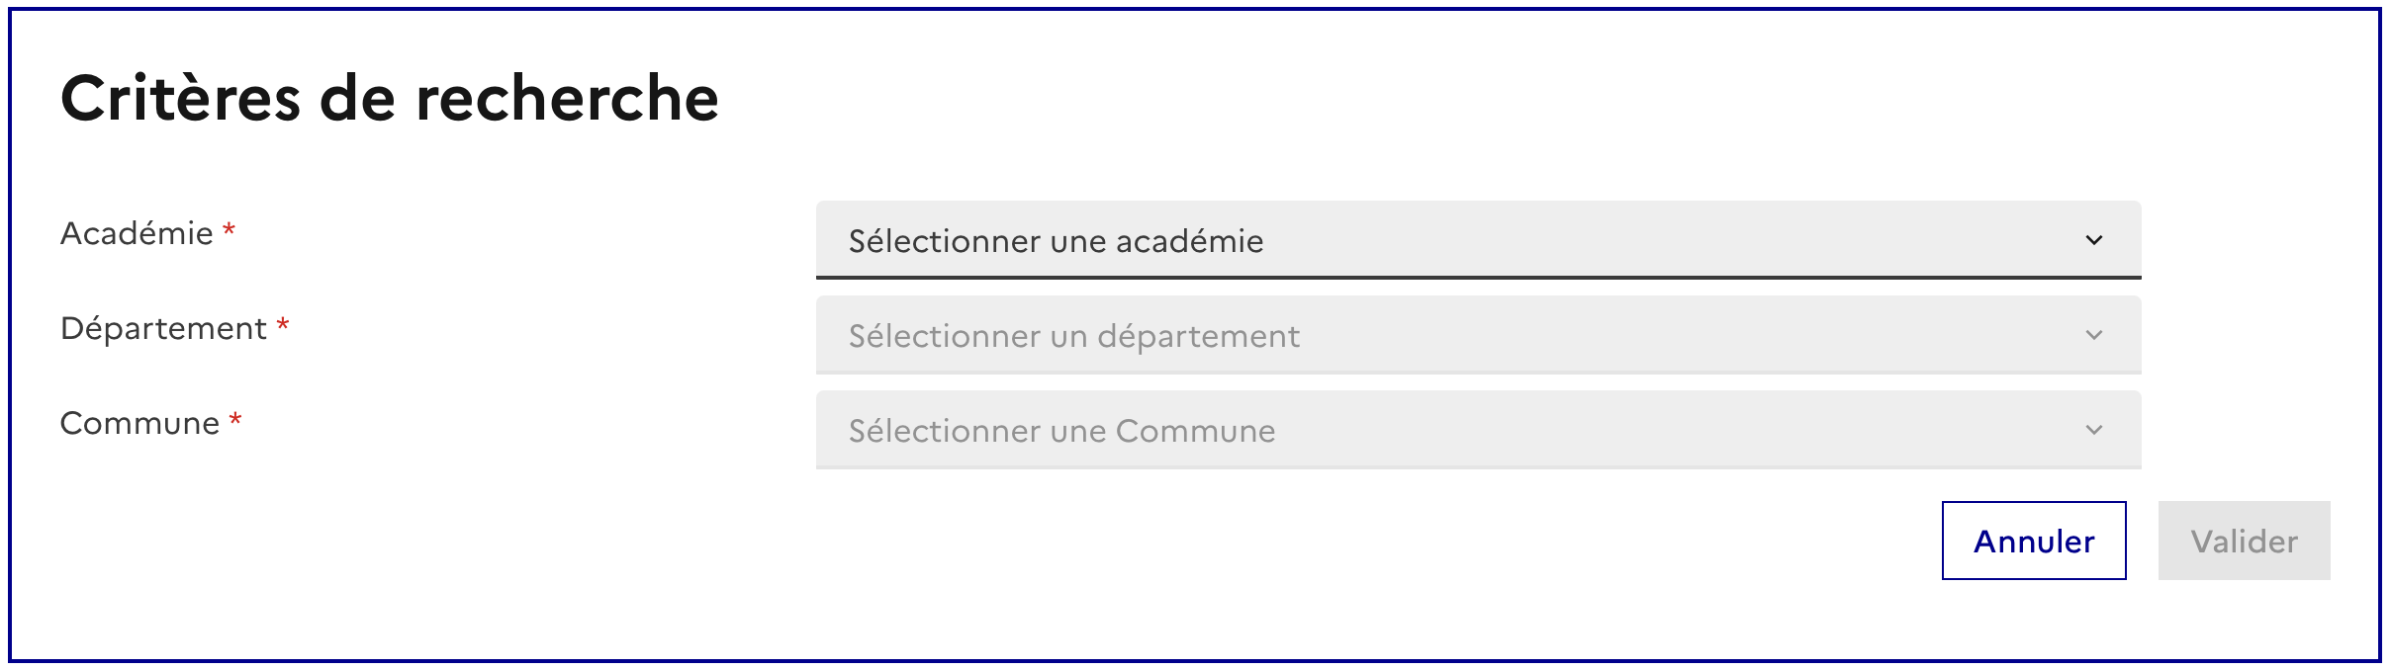The height and width of the screenshot is (670, 2392).
Task: Click the red asterisk next to Commune
Action: tap(235, 421)
